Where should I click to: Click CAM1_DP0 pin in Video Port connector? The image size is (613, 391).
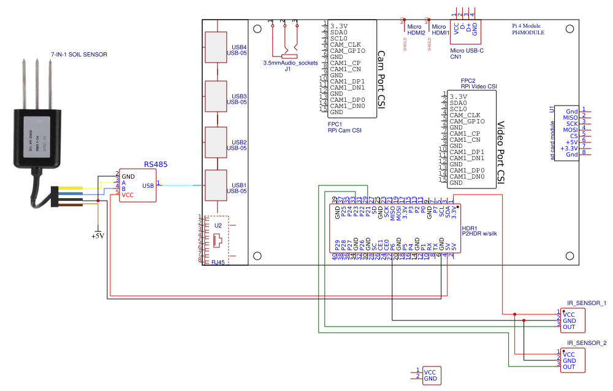coord(466,170)
